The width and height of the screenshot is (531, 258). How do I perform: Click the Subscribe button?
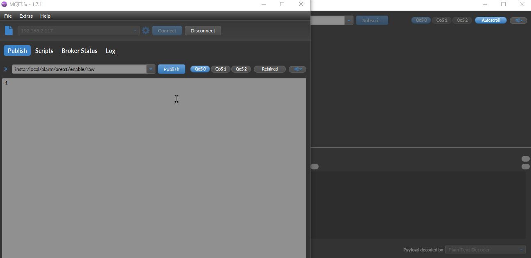pyautogui.click(x=371, y=20)
